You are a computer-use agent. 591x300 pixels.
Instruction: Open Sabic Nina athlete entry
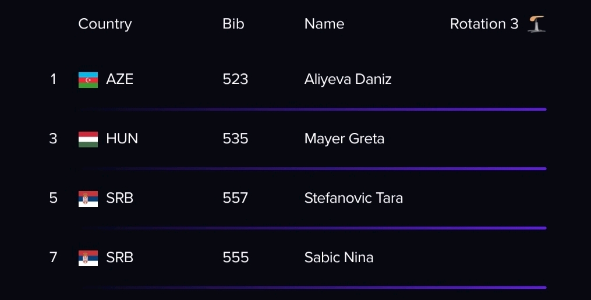pyautogui.click(x=339, y=258)
